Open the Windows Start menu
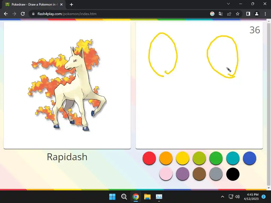 pos(112,197)
